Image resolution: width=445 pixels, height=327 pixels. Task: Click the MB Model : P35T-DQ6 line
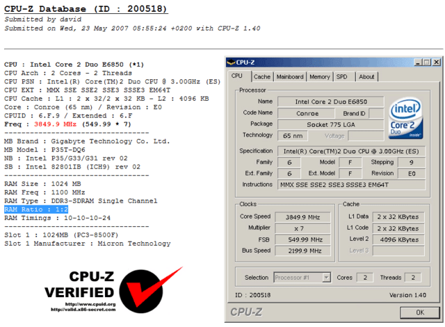(x=44, y=150)
